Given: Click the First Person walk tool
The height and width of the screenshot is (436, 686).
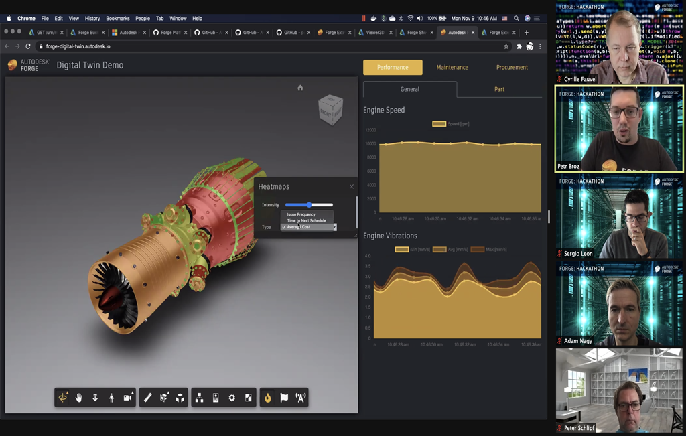Looking at the screenshot, I should 111,398.
